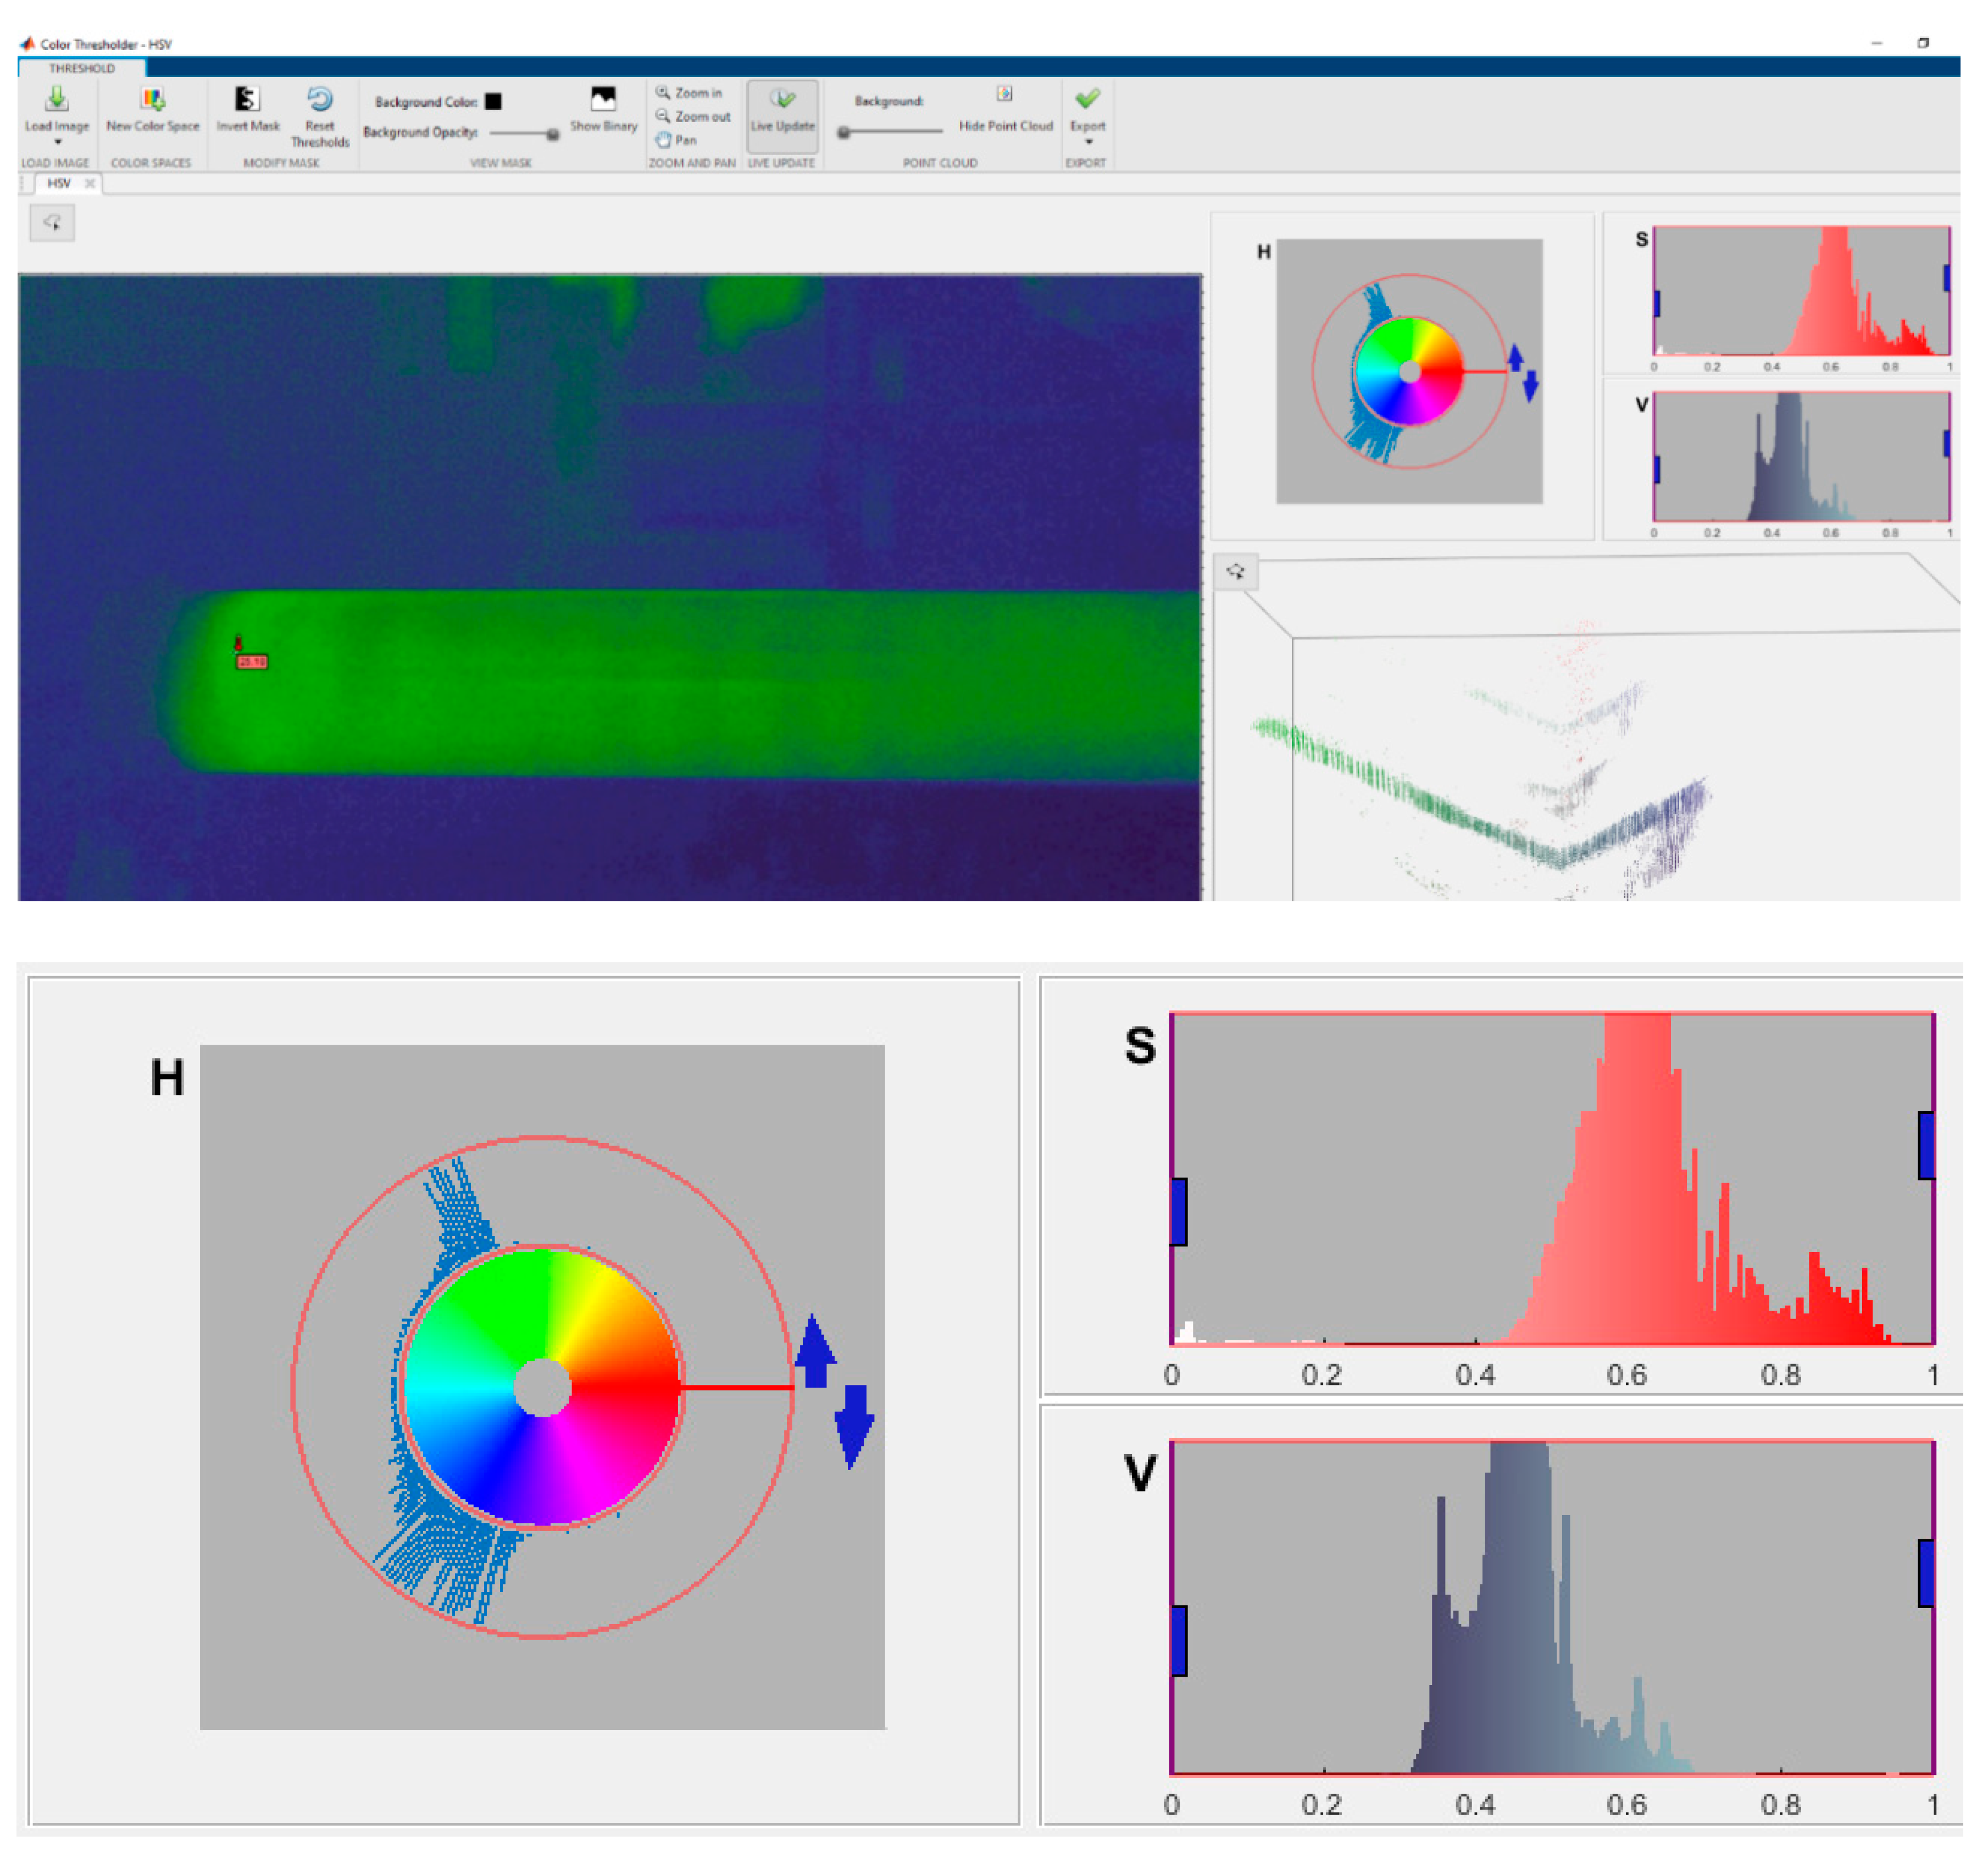Select the Zoom in tool
The height and width of the screenshot is (1863, 1988).
[689, 92]
